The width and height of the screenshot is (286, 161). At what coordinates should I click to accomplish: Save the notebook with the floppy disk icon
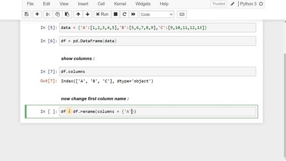tap(26, 14)
